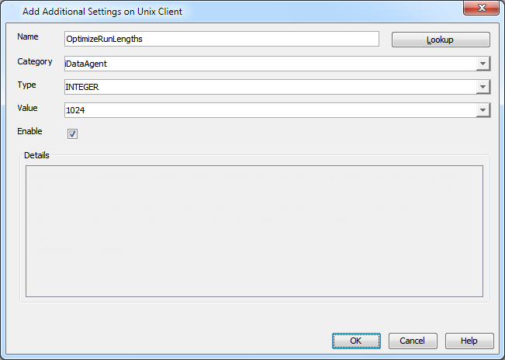Viewport: 505px width, 360px height.
Task: Close the Add Additional Settings dialog
Action: (x=481, y=11)
